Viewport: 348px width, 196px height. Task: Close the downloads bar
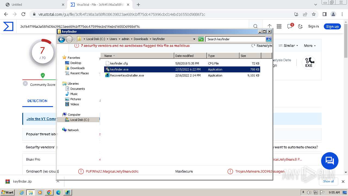pyautogui.click(x=343, y=182)
